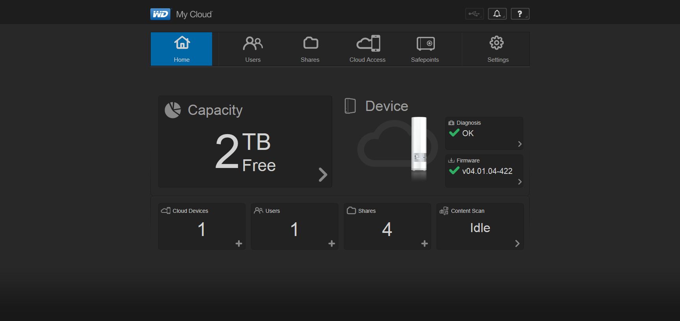680x321 pixels.
Task: Open the alerts bell icon
Action: 497,14
